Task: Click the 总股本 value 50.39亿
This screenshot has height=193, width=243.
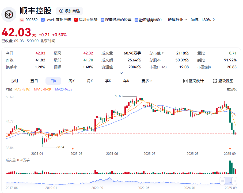Action: [182, 60]
